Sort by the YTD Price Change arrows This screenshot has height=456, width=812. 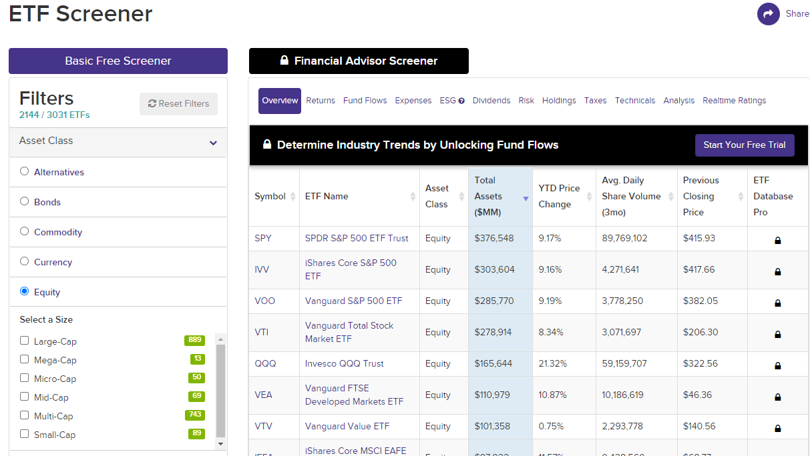point(589,196)
